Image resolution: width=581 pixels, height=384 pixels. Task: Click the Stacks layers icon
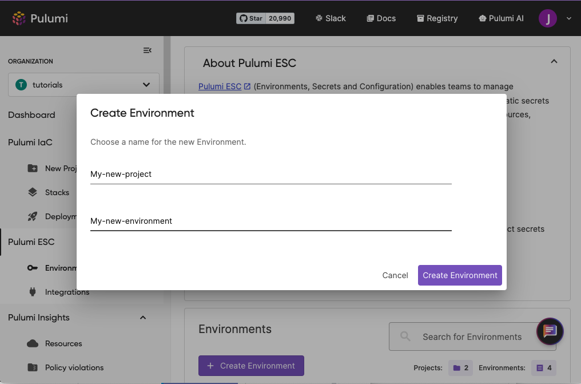coord(33,192)
